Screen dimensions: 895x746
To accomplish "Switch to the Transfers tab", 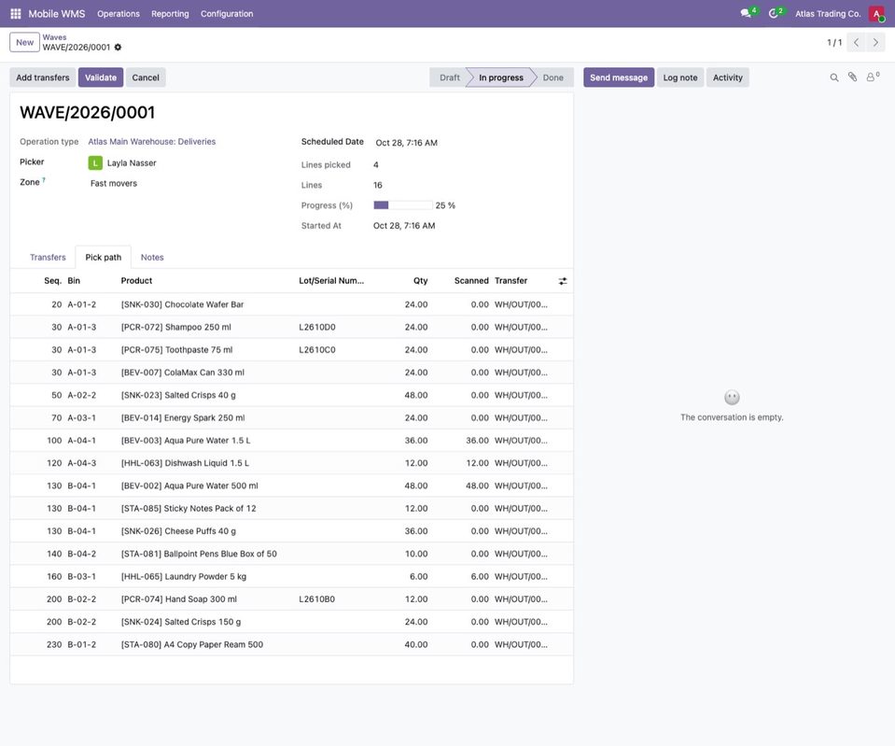I will click(x=48, y=258).
